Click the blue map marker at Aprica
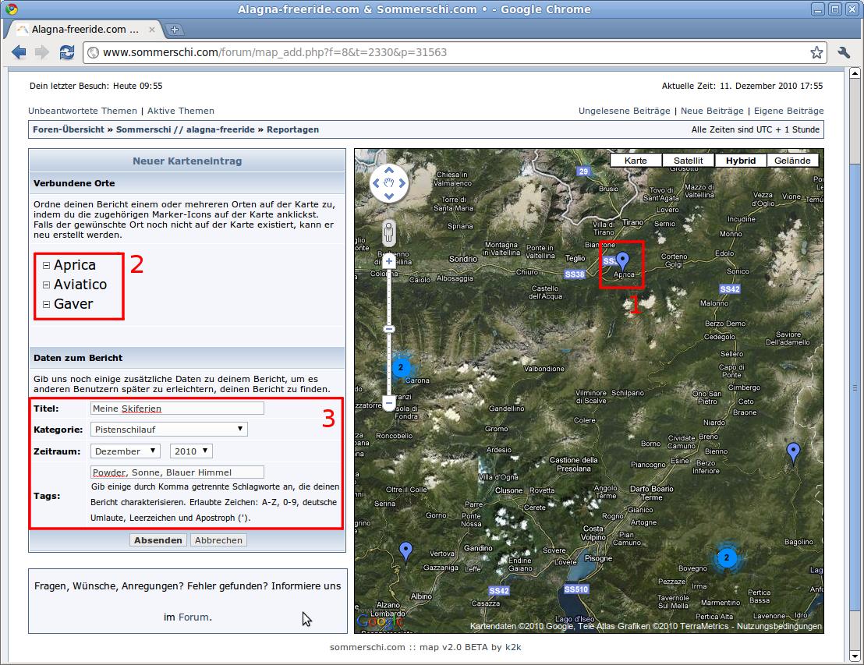This screenshot has height=665, width=864. pyautogui.click(x=622, y=260)
